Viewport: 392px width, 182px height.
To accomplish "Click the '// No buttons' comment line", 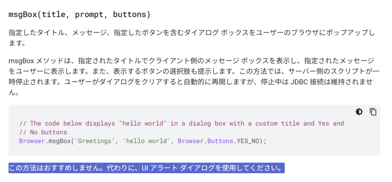I will coord(43,132).
